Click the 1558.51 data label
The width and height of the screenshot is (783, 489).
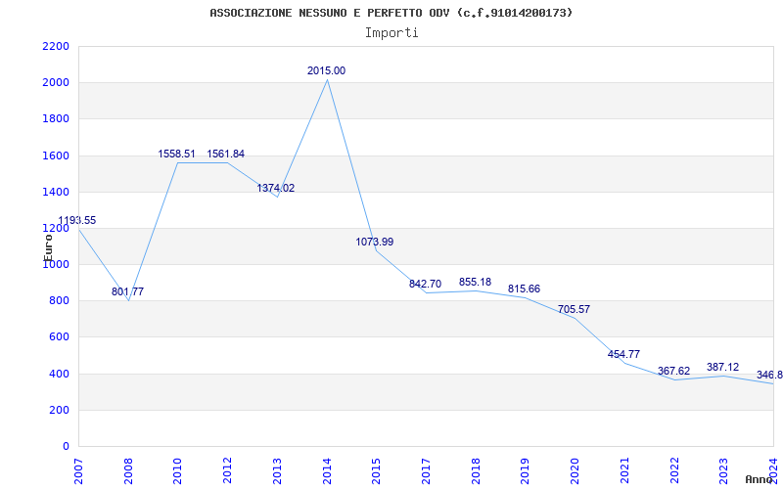pyautogui.click(x=177, y=154)
